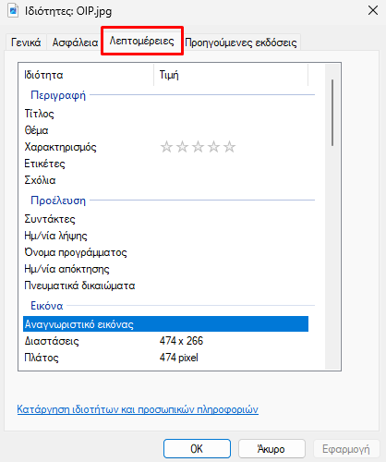Select the Αναγνωριστικό εικόνας row
Viewport: 386px width, 462px height.
[165, 324]
